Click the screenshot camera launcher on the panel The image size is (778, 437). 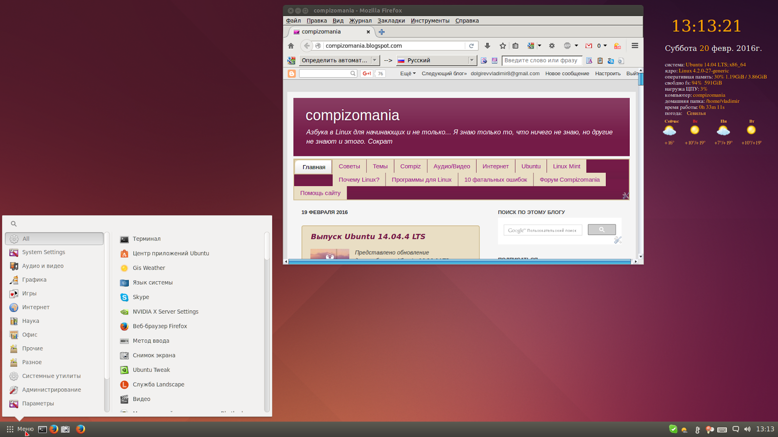(x=65, y=429)
